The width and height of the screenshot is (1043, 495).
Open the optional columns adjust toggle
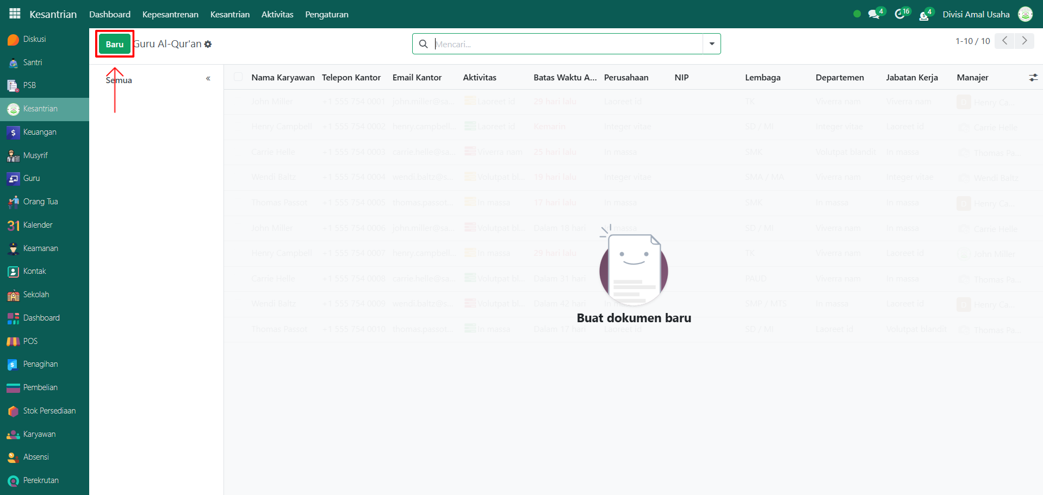pyautogui.click(x=1033, y=78)
